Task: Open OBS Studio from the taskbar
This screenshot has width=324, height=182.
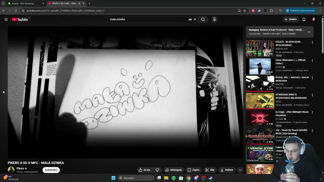Action: (x=203, y=178)
